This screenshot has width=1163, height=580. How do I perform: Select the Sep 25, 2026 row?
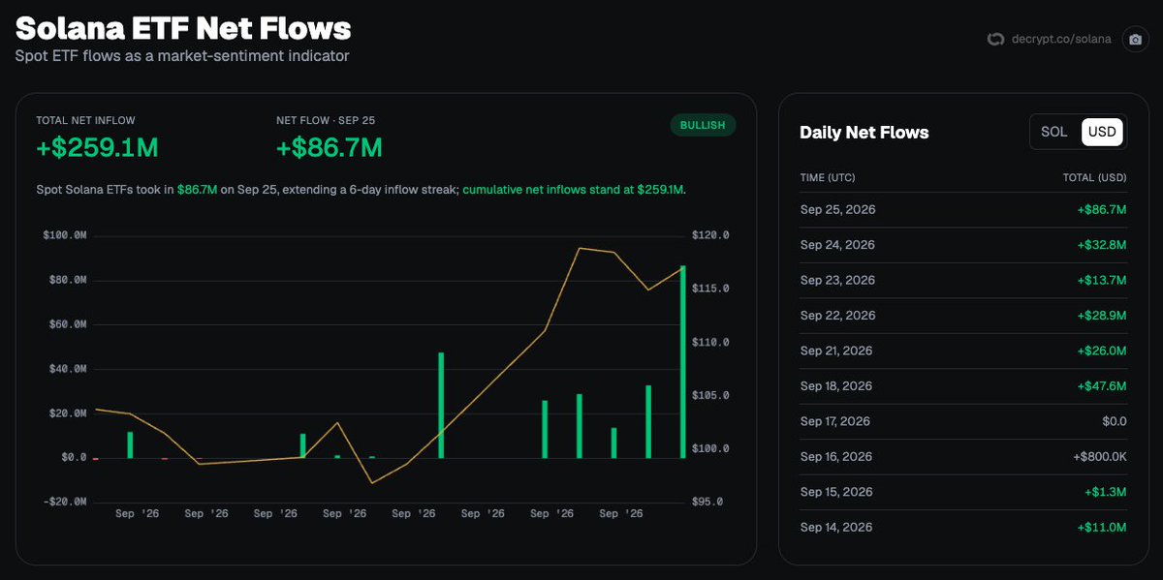pyautogui.click(x=963, y=209)
